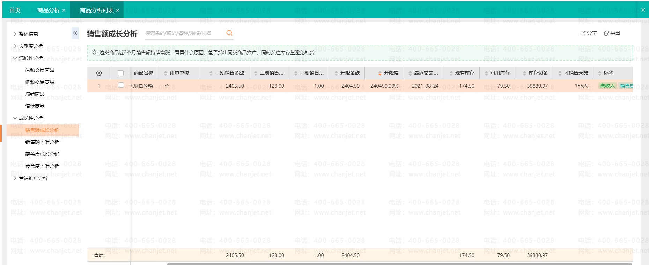The image size is (649, 265).
Task: Sort by 库存资金 column
Action: pyautogui.click(x=524, y=73)
